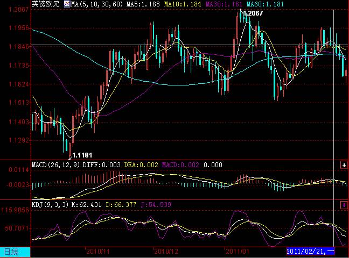Click the 1.1403 price axis label
The image size is (349, 258).
click(19, 121)
